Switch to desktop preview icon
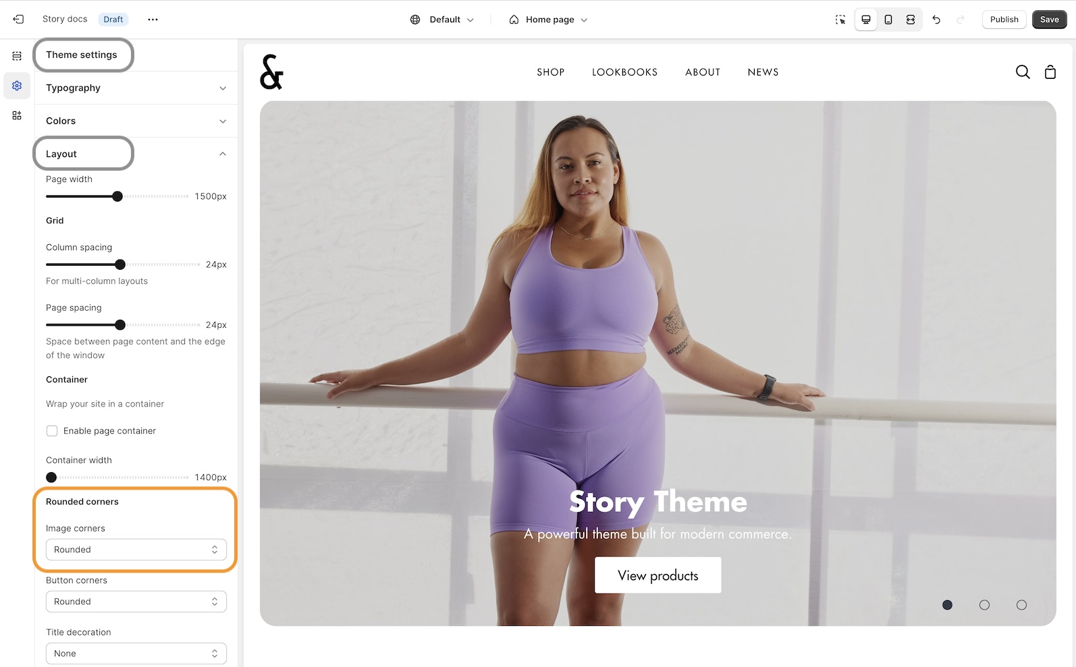This screenshot has height=667, width=1076. click(x=866, y=20)
